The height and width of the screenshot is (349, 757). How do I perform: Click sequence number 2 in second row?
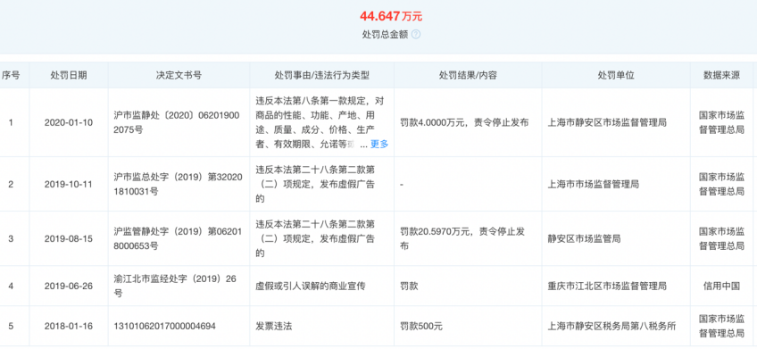click(11, 185)
